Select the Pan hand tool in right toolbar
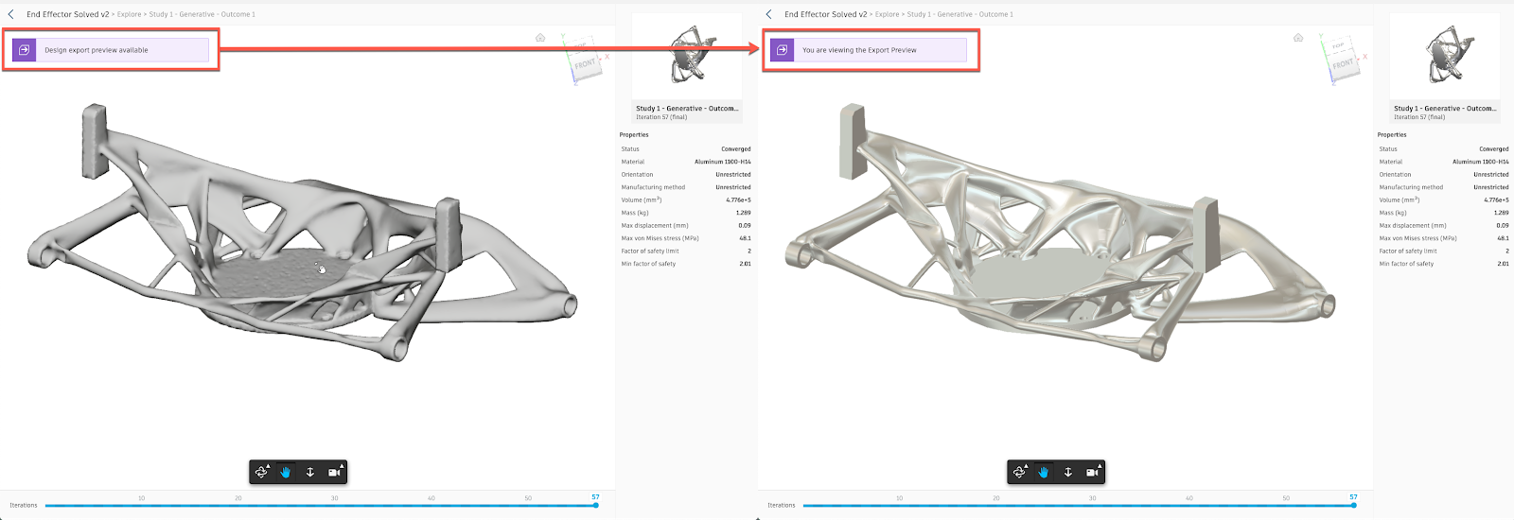 click(1043, 472)
